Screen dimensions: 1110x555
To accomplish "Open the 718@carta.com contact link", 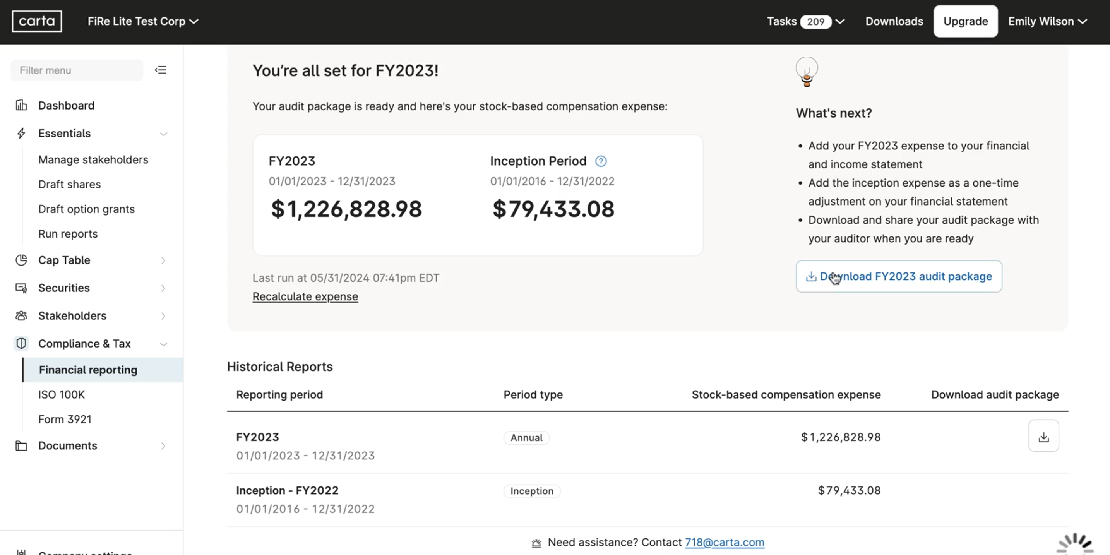I will click(x=725, y=542).
